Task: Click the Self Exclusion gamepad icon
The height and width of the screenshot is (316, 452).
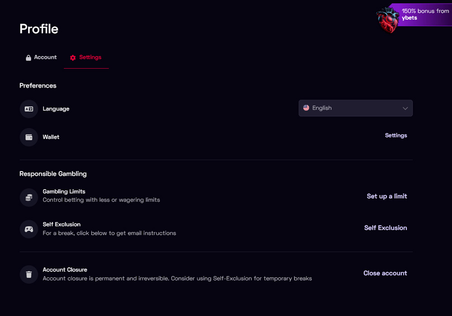Action: pos(29,229)
